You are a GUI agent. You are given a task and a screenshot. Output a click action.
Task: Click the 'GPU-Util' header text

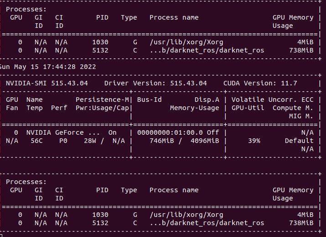pyautogui.click(x=248, y=108)
